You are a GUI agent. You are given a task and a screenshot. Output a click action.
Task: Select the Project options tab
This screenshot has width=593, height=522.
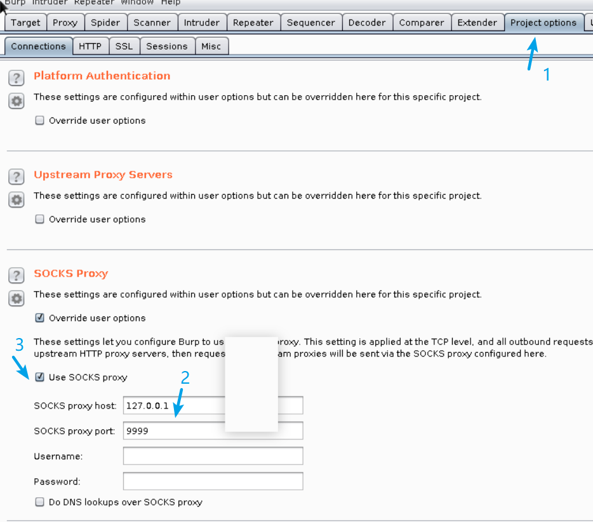tap(543, 23)
